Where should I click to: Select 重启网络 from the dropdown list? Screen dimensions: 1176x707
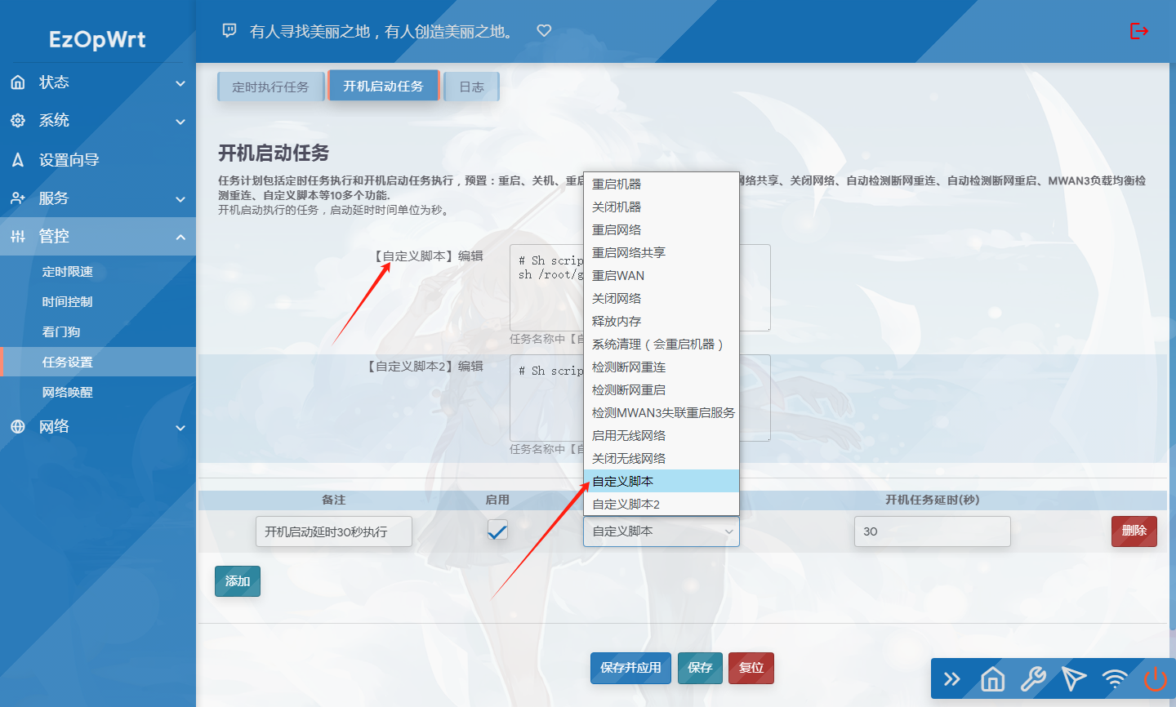click(x=661, y=230)
